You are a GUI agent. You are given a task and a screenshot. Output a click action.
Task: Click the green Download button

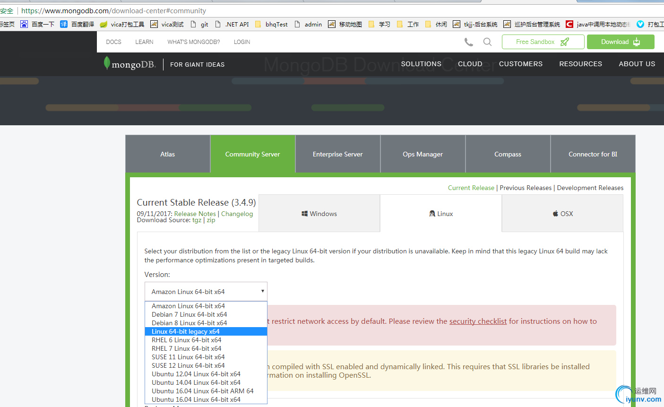click(621, 42)
